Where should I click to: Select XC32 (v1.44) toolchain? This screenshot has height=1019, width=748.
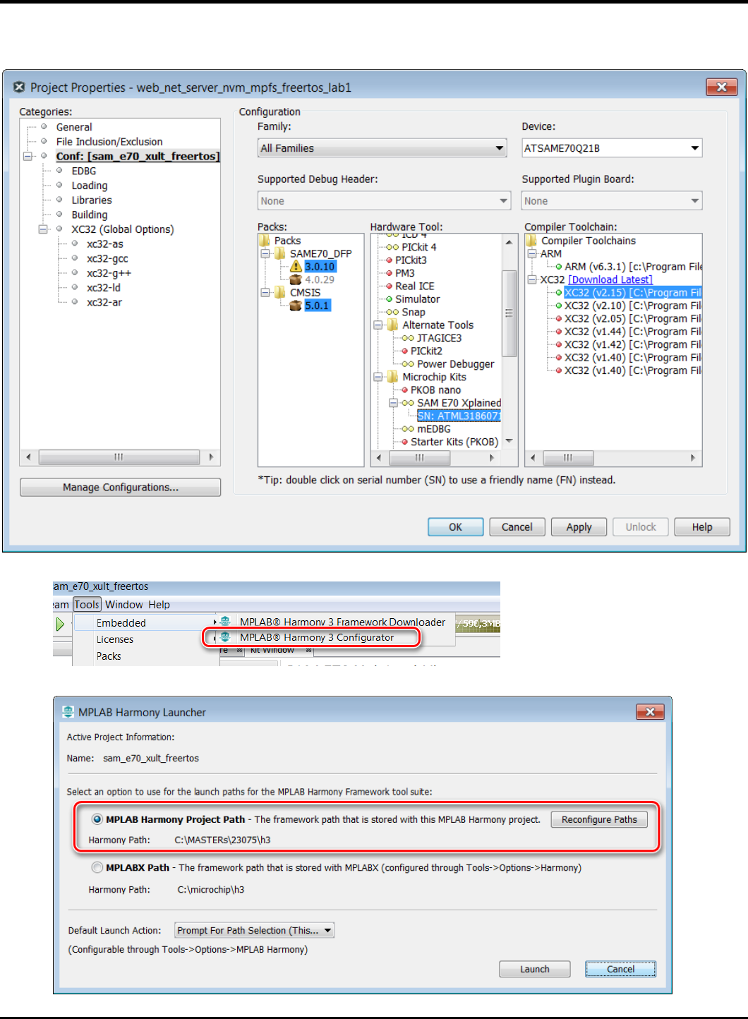pyautogui.click(x=633, y=332)
